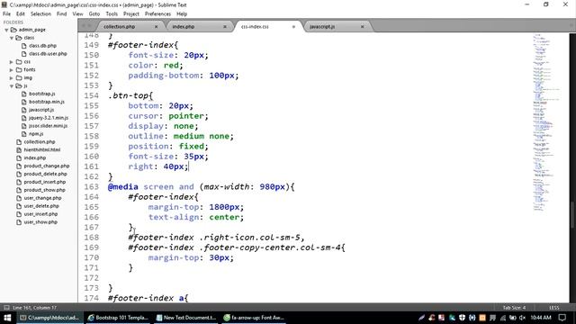Open class.db.user.php in the sidebar
Viewport: 576px width, 324px height.
48,54
